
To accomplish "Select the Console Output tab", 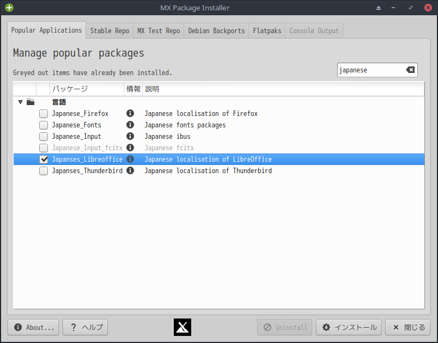I will click(314, 30).
